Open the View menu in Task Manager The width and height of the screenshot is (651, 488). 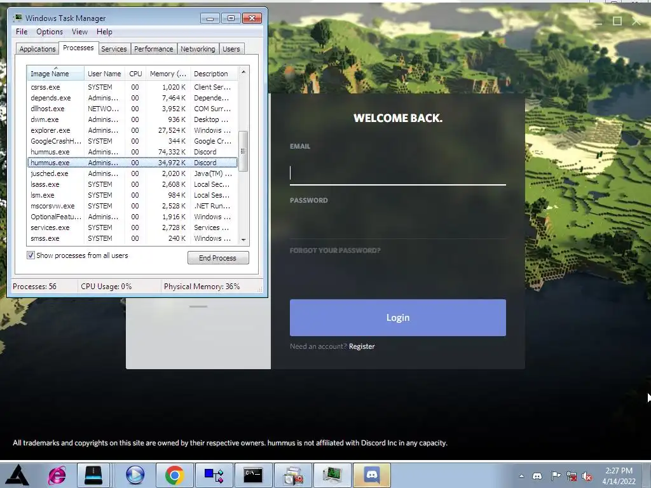pos(79,32)
